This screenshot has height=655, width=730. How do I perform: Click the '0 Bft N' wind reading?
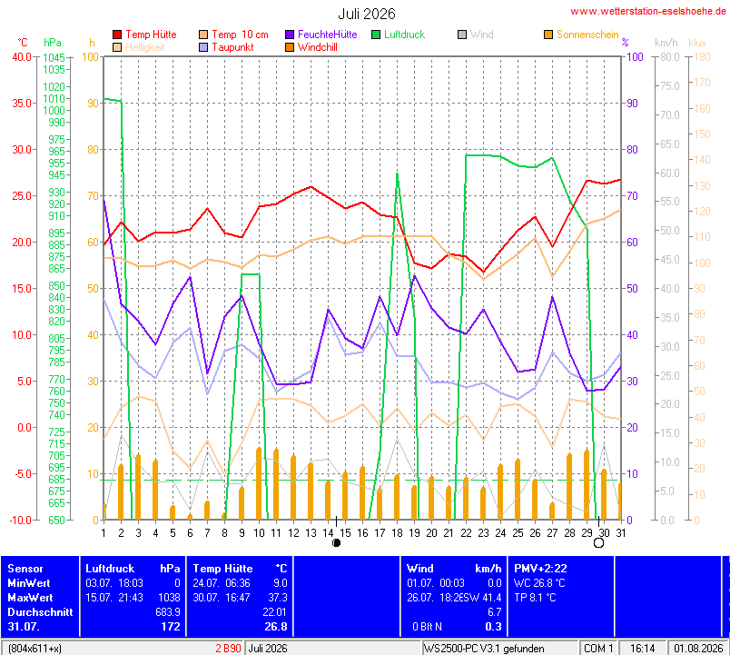point(427,627)
